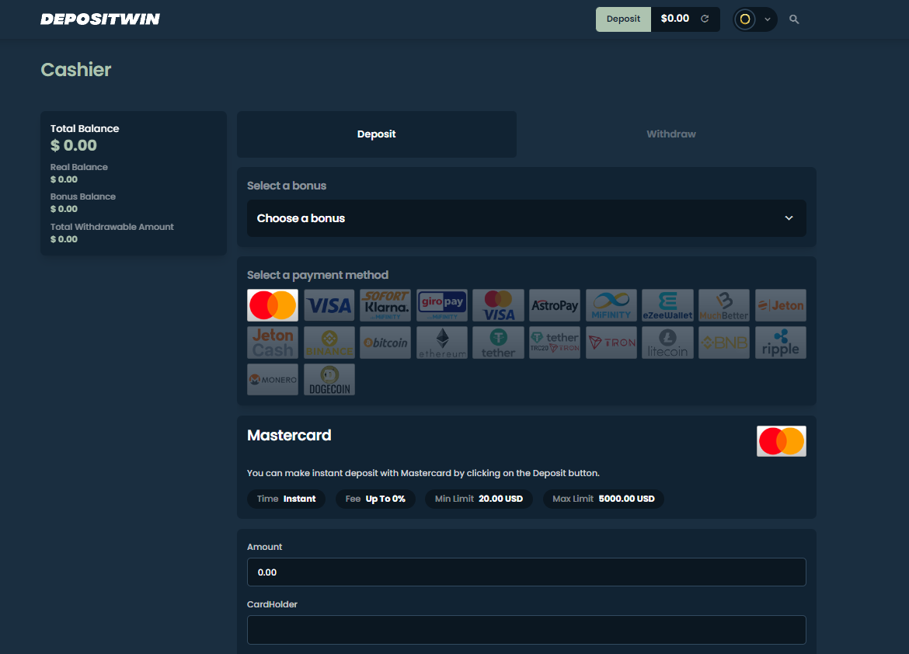Click the Cashier page heading
The image size is (909, 654).
[76, 70]
